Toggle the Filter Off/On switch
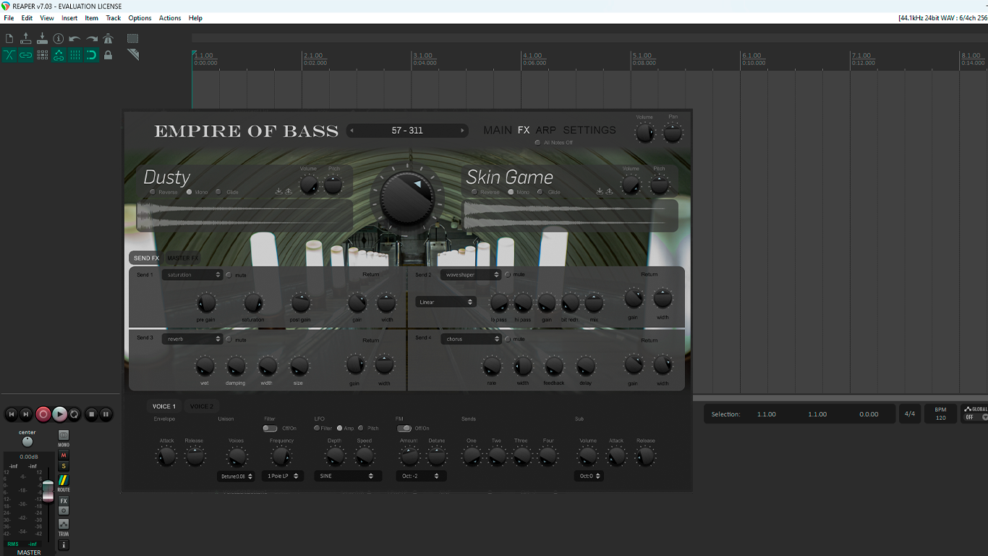 tap(270, 429)
